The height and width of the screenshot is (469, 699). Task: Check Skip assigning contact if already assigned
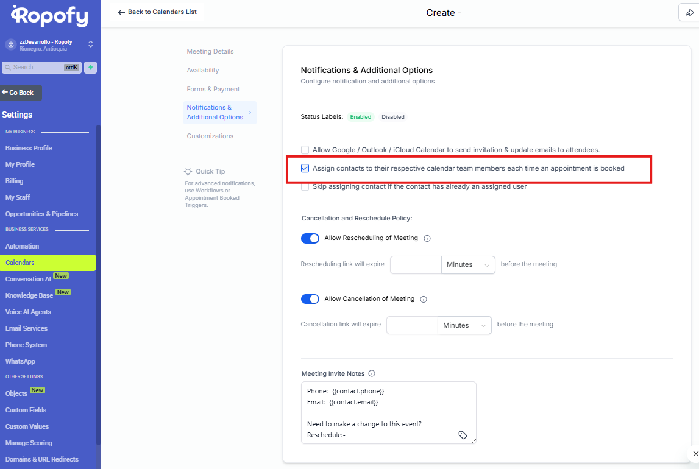[x=305, y=187]
